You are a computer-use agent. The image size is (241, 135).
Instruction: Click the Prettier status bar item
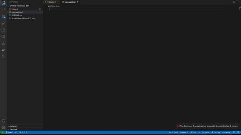pos(226,132)
